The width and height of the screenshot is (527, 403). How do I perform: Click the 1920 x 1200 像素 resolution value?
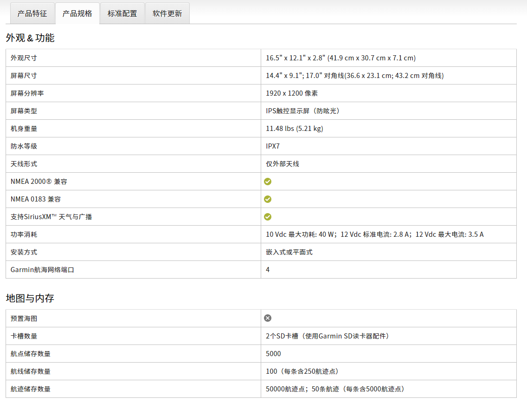pyautogui.click(x=292, y=93)
